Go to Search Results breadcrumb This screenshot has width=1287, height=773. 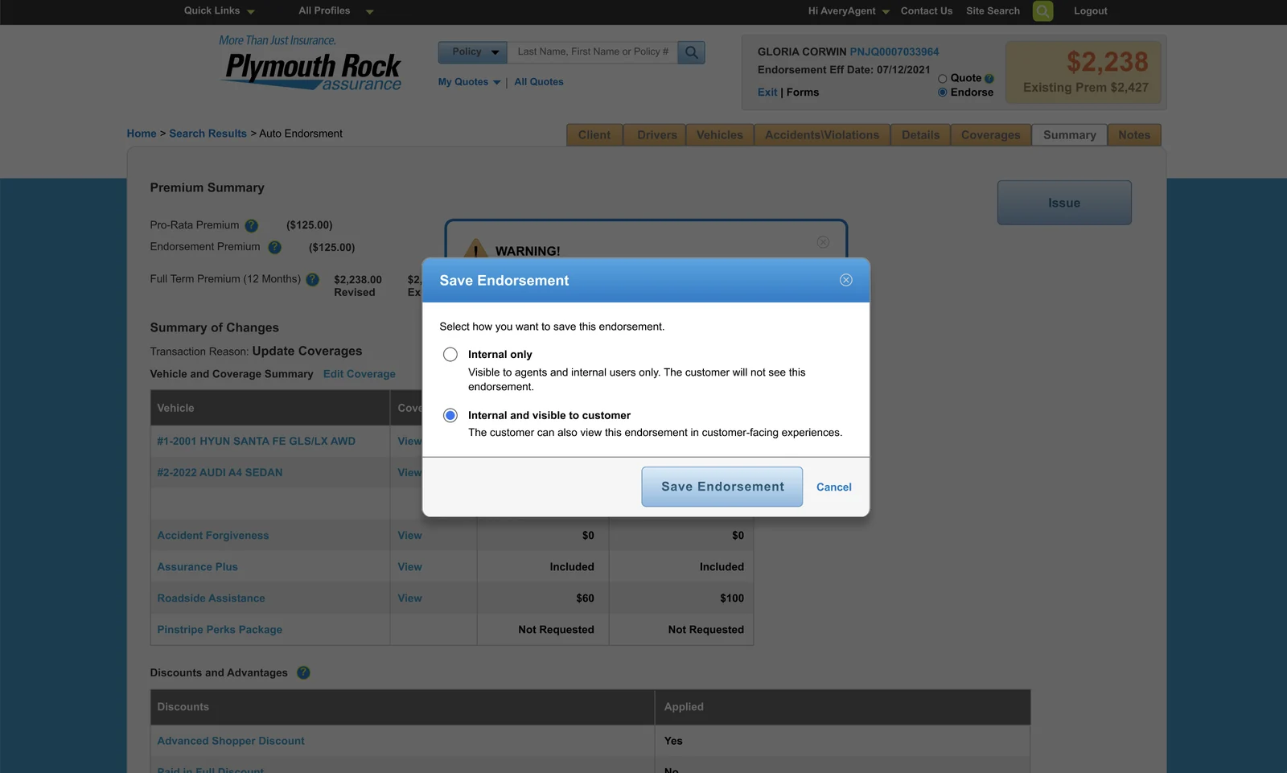(208, 134)
